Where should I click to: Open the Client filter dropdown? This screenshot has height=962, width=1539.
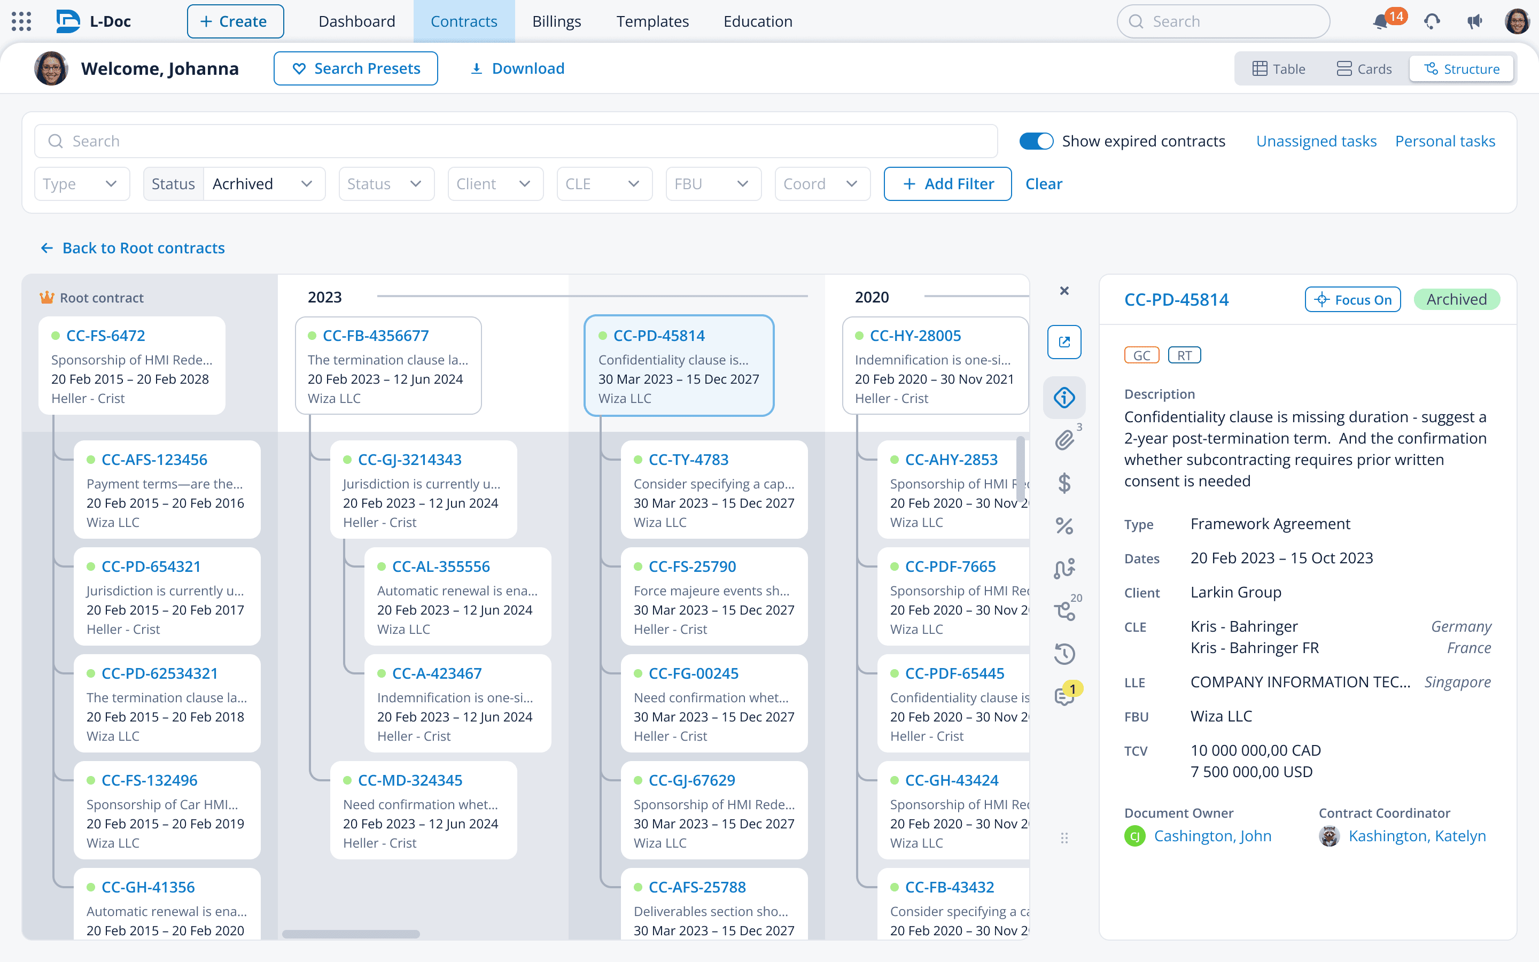coord(495,184)
